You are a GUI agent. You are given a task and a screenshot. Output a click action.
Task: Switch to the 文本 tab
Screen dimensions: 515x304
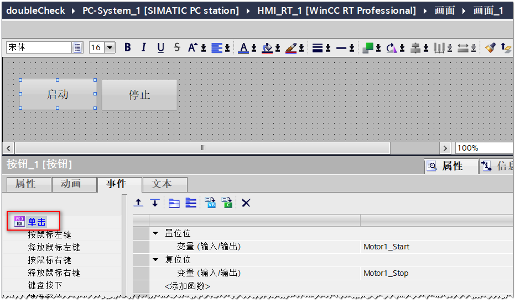click(162, 184)
